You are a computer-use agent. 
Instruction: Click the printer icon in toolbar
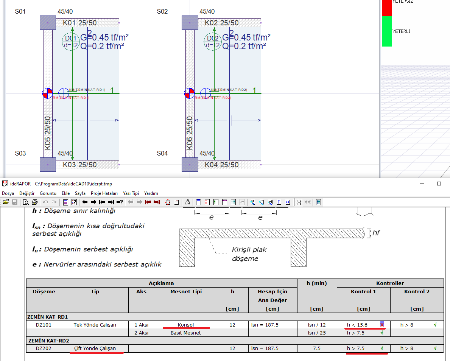[34, 202]
